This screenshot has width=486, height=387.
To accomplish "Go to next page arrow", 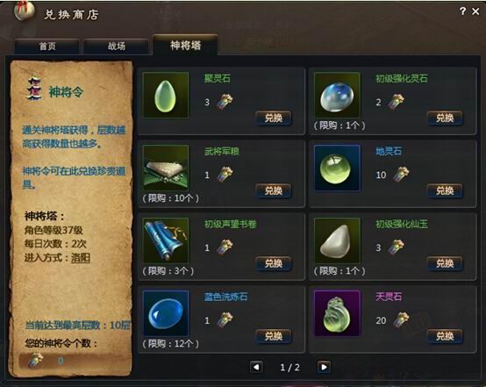I will [x=324, y=367].
